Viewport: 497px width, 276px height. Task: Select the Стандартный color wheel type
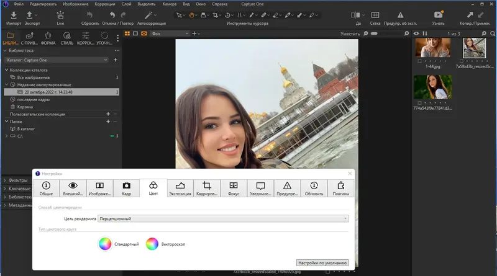(104, 244)
